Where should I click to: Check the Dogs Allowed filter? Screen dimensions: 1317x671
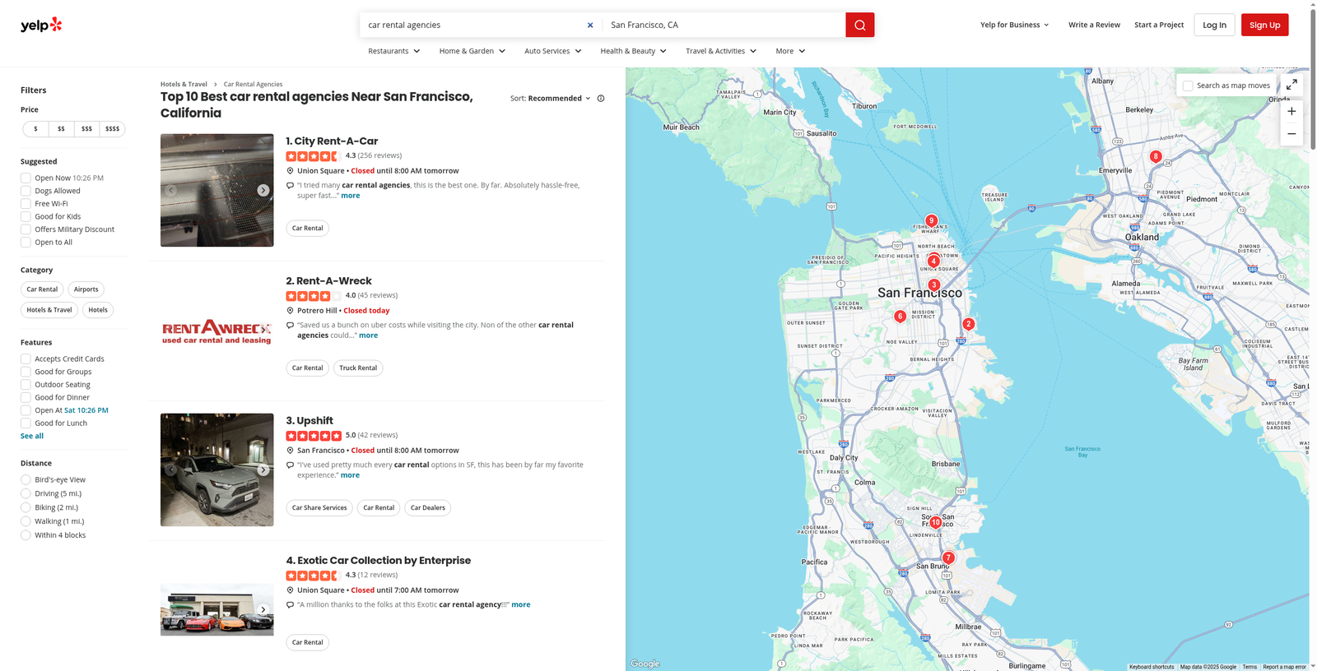(26, 191)
